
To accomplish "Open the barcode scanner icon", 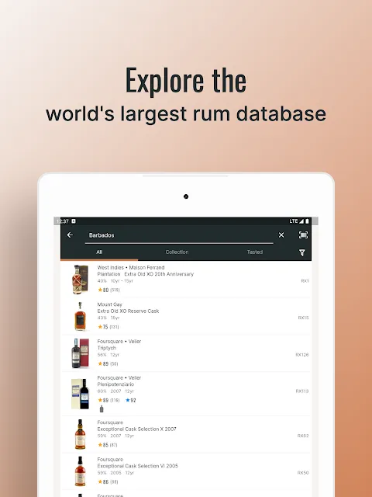I will [303, 235].
